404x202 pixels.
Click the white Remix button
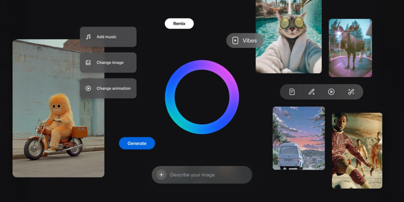[x=179, y=23]
